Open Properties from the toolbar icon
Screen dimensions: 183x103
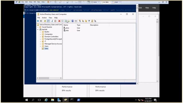point(62,21)
